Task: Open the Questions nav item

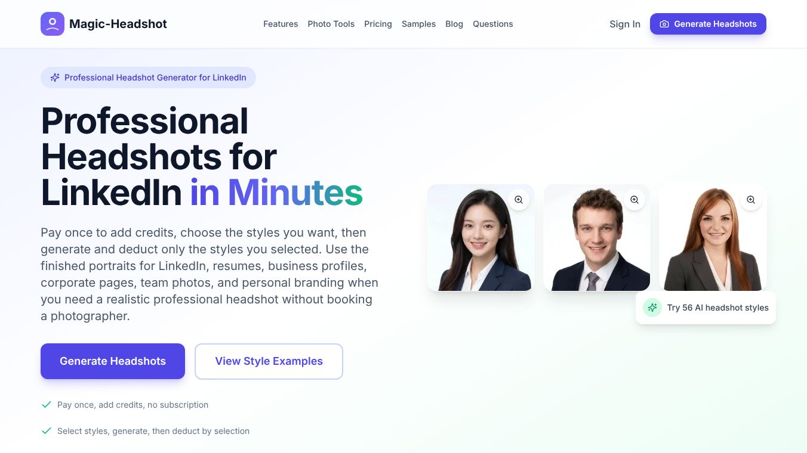Action: [493, 24]
